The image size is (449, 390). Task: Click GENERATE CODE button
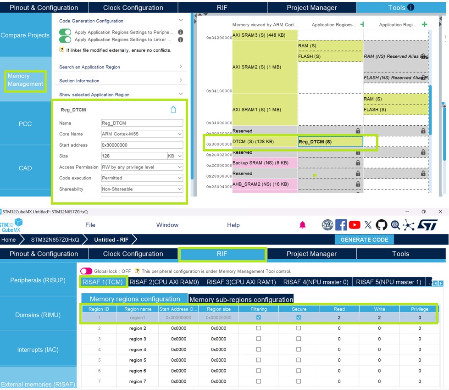(x=364, y=240)
